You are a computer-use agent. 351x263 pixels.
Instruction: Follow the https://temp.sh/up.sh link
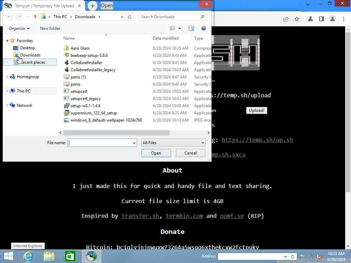[257, 140]
